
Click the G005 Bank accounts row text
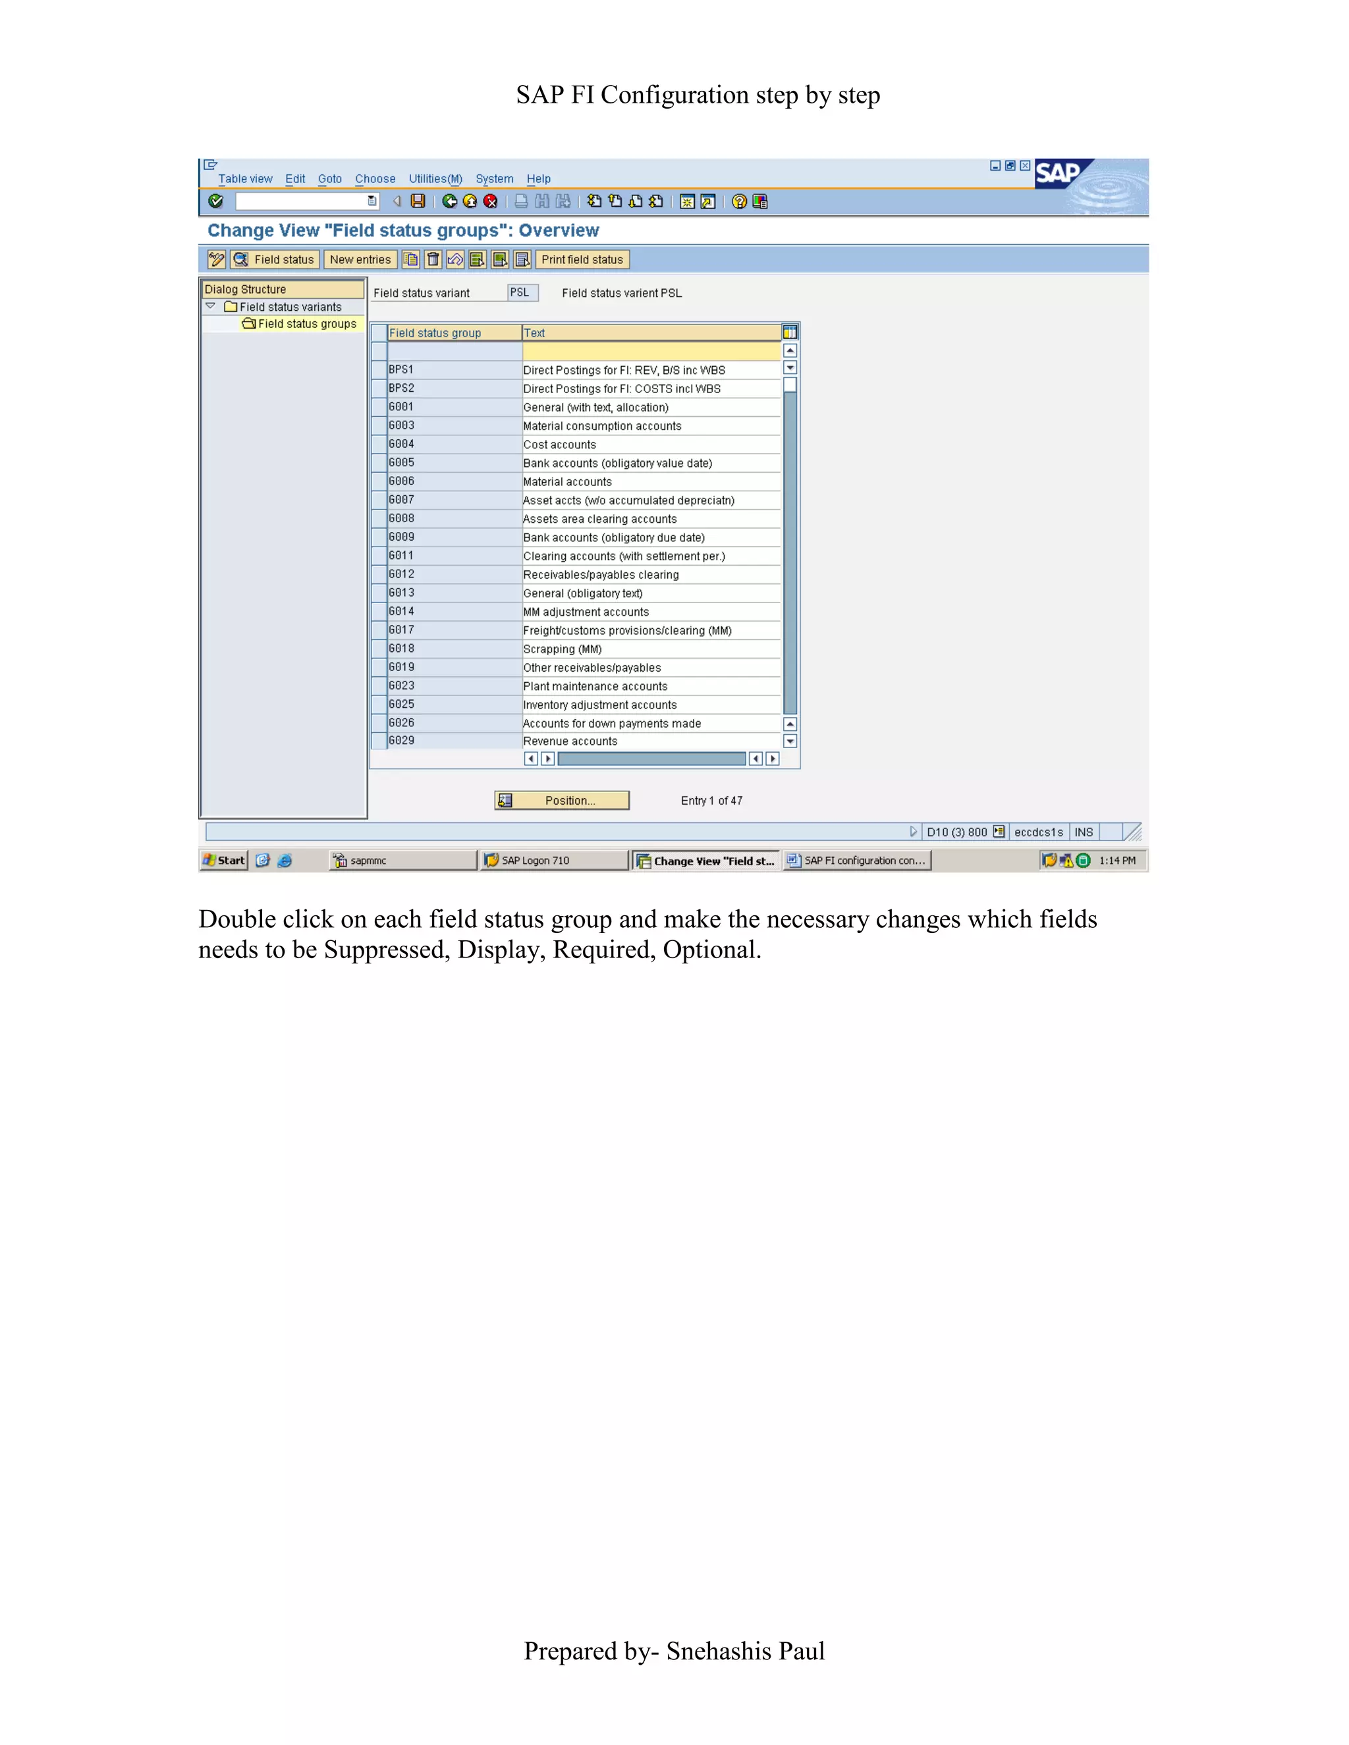coord(618,464)
